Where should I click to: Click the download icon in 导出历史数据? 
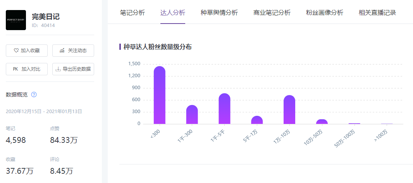pyautogui.click(x=58, y=69)
